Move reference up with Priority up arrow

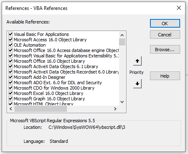click(x=137, y=61)
